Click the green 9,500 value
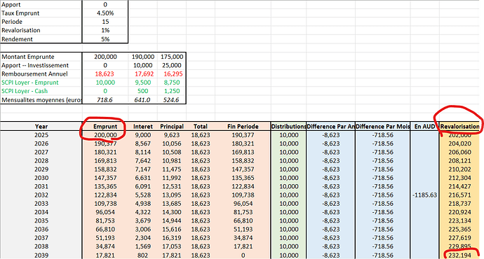The height and width of the screenshot is (259, 484). tap(143, 82)
